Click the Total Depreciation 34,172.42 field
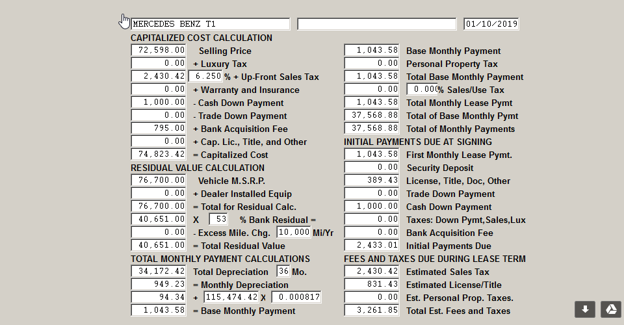Viewport: 624px width, 325px height. (x=159, y=271)
